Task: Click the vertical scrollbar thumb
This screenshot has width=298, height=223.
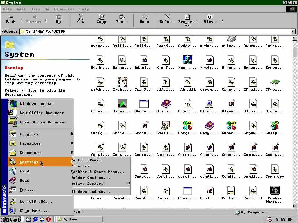Action: 295,52
